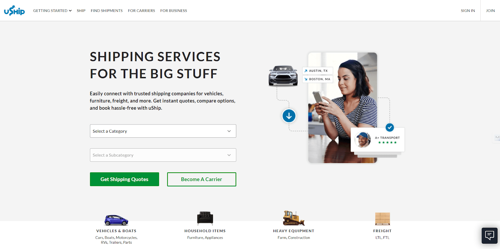Click the silver car illustration

pos(283,75)
